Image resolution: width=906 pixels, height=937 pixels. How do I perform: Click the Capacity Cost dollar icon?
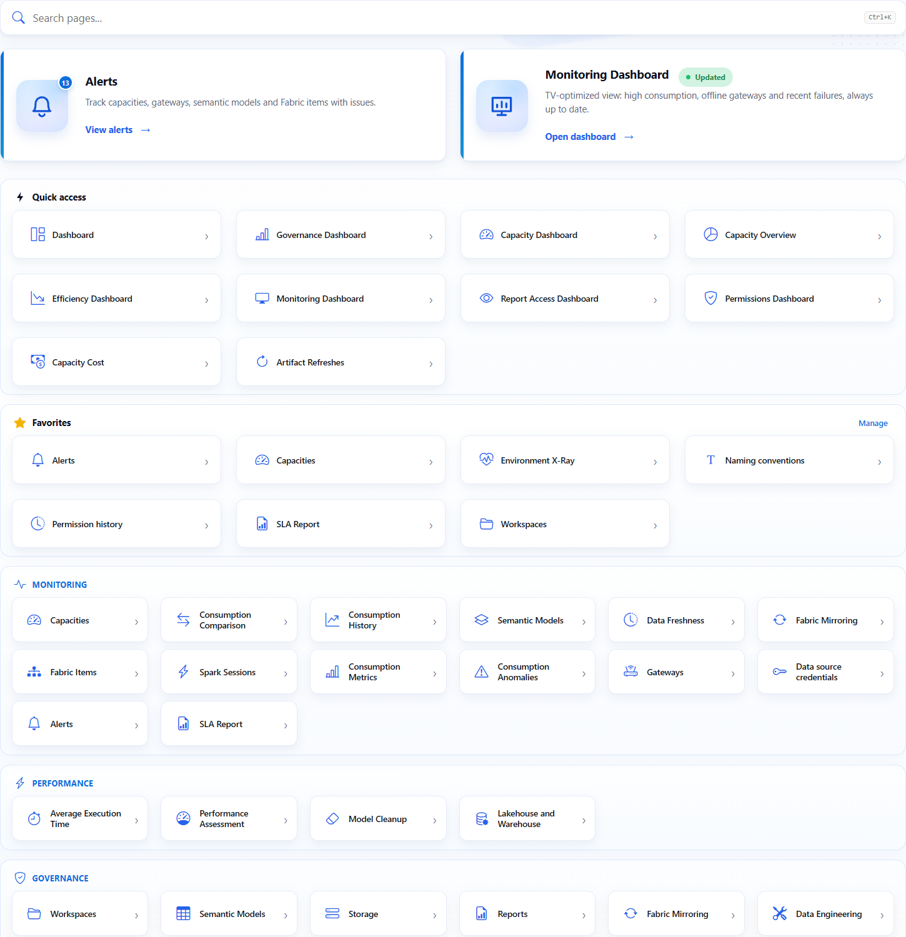click(x=38, y=362)
